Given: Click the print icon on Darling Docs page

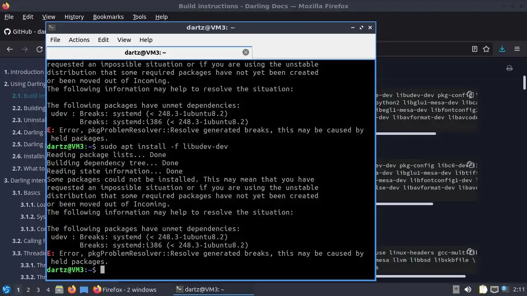Looking at the screenshot, I should [509, 68].
